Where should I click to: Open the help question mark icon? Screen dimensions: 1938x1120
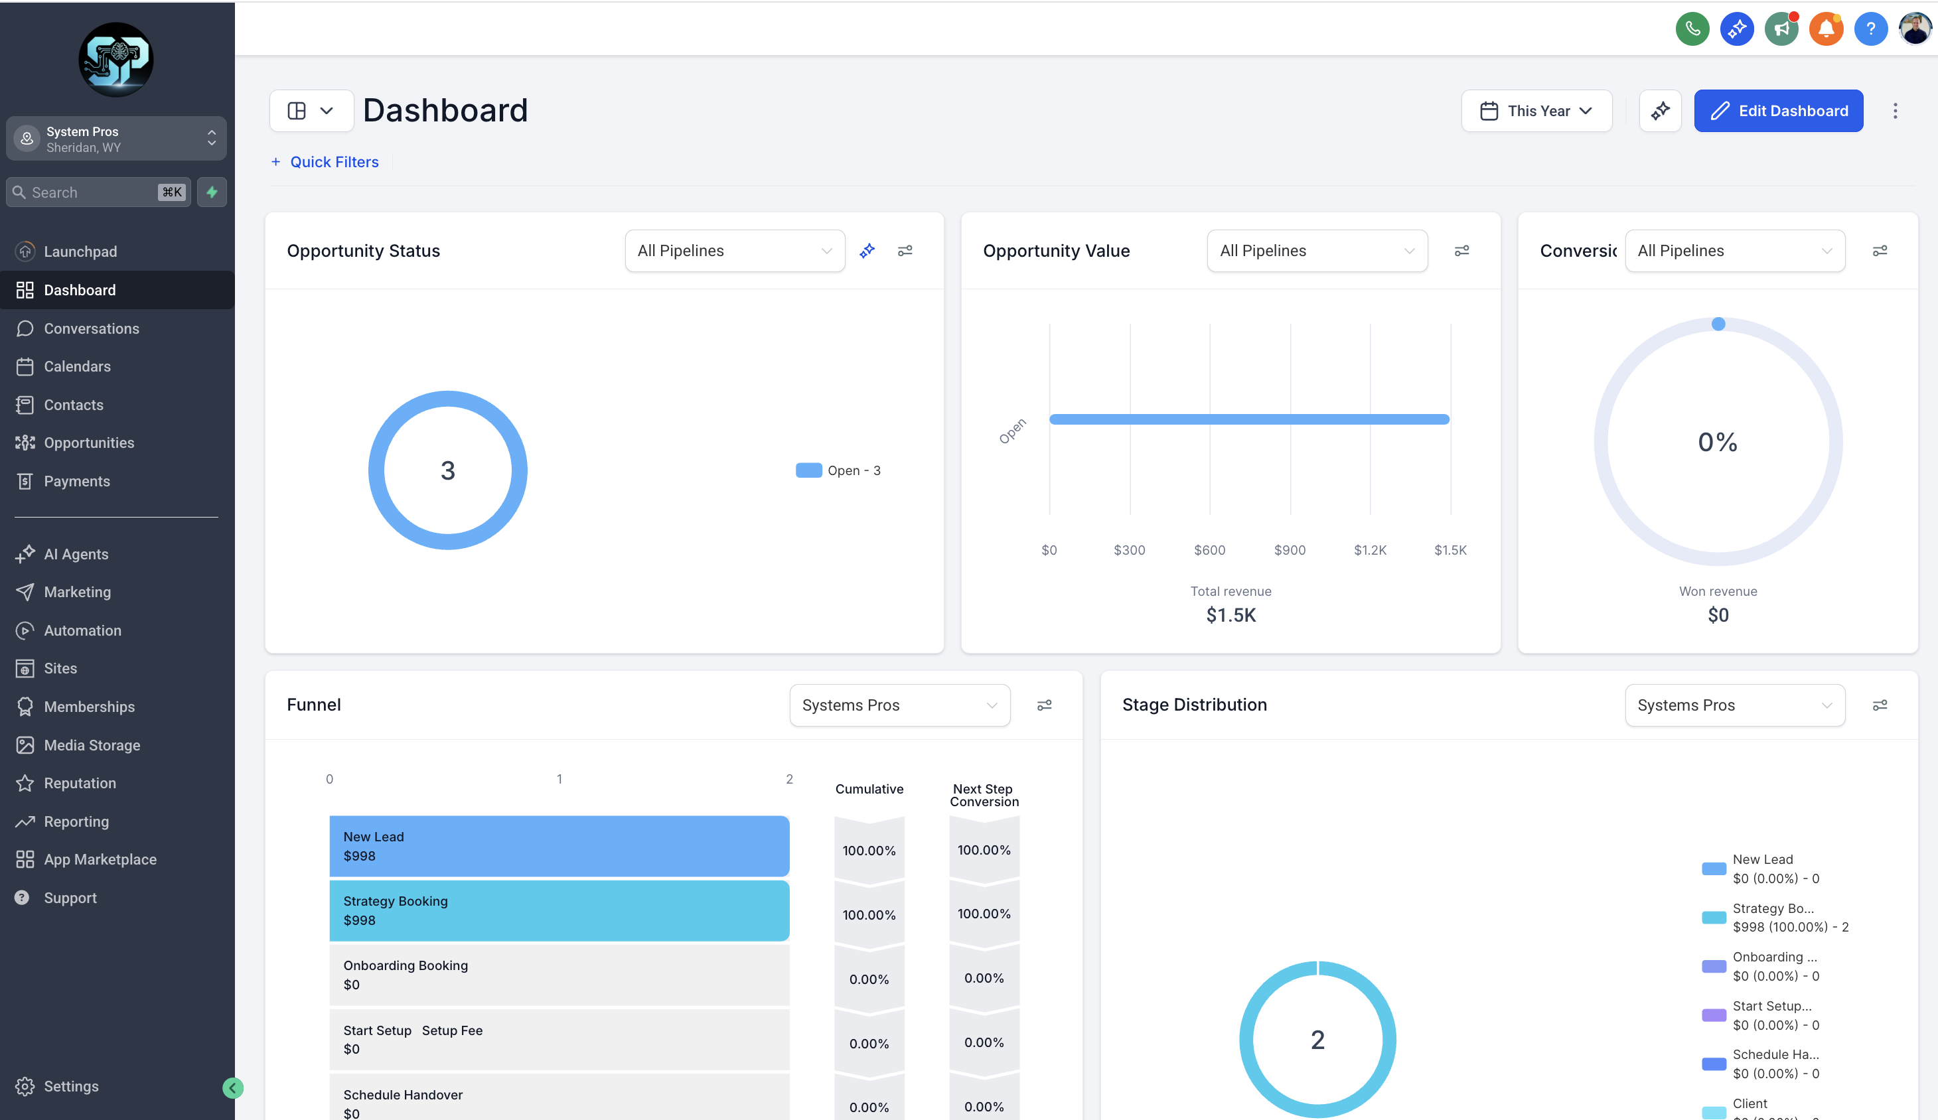[1871, 29]
